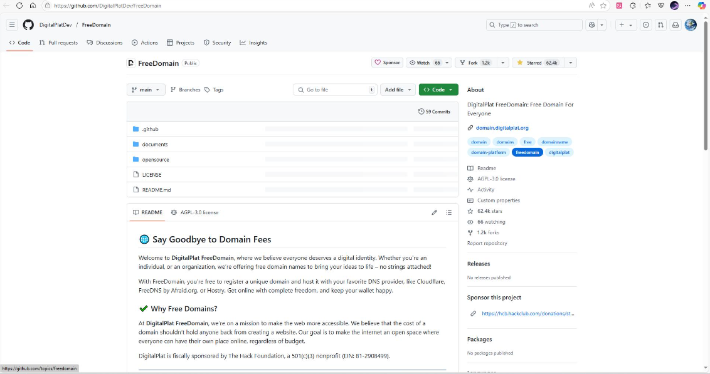
Task: Open 59 Commits link
Action: [x=434, y=112]
